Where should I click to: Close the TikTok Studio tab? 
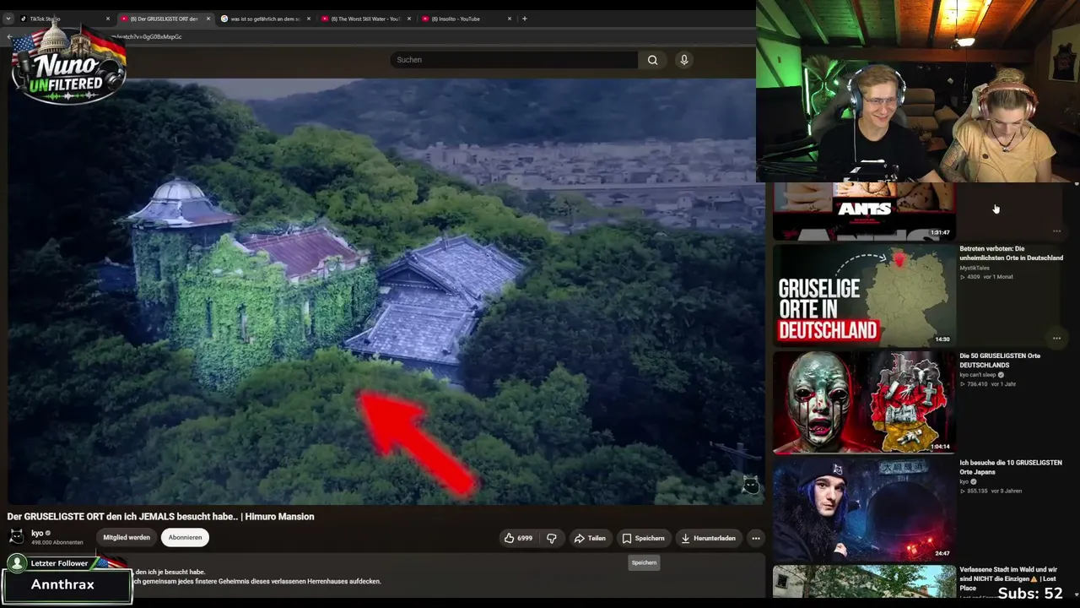tap(108, 19)
